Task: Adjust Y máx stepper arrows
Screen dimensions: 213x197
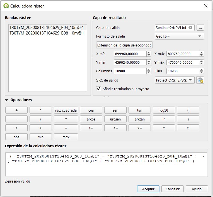Action: pyautogui.click(x=202, y=62)
